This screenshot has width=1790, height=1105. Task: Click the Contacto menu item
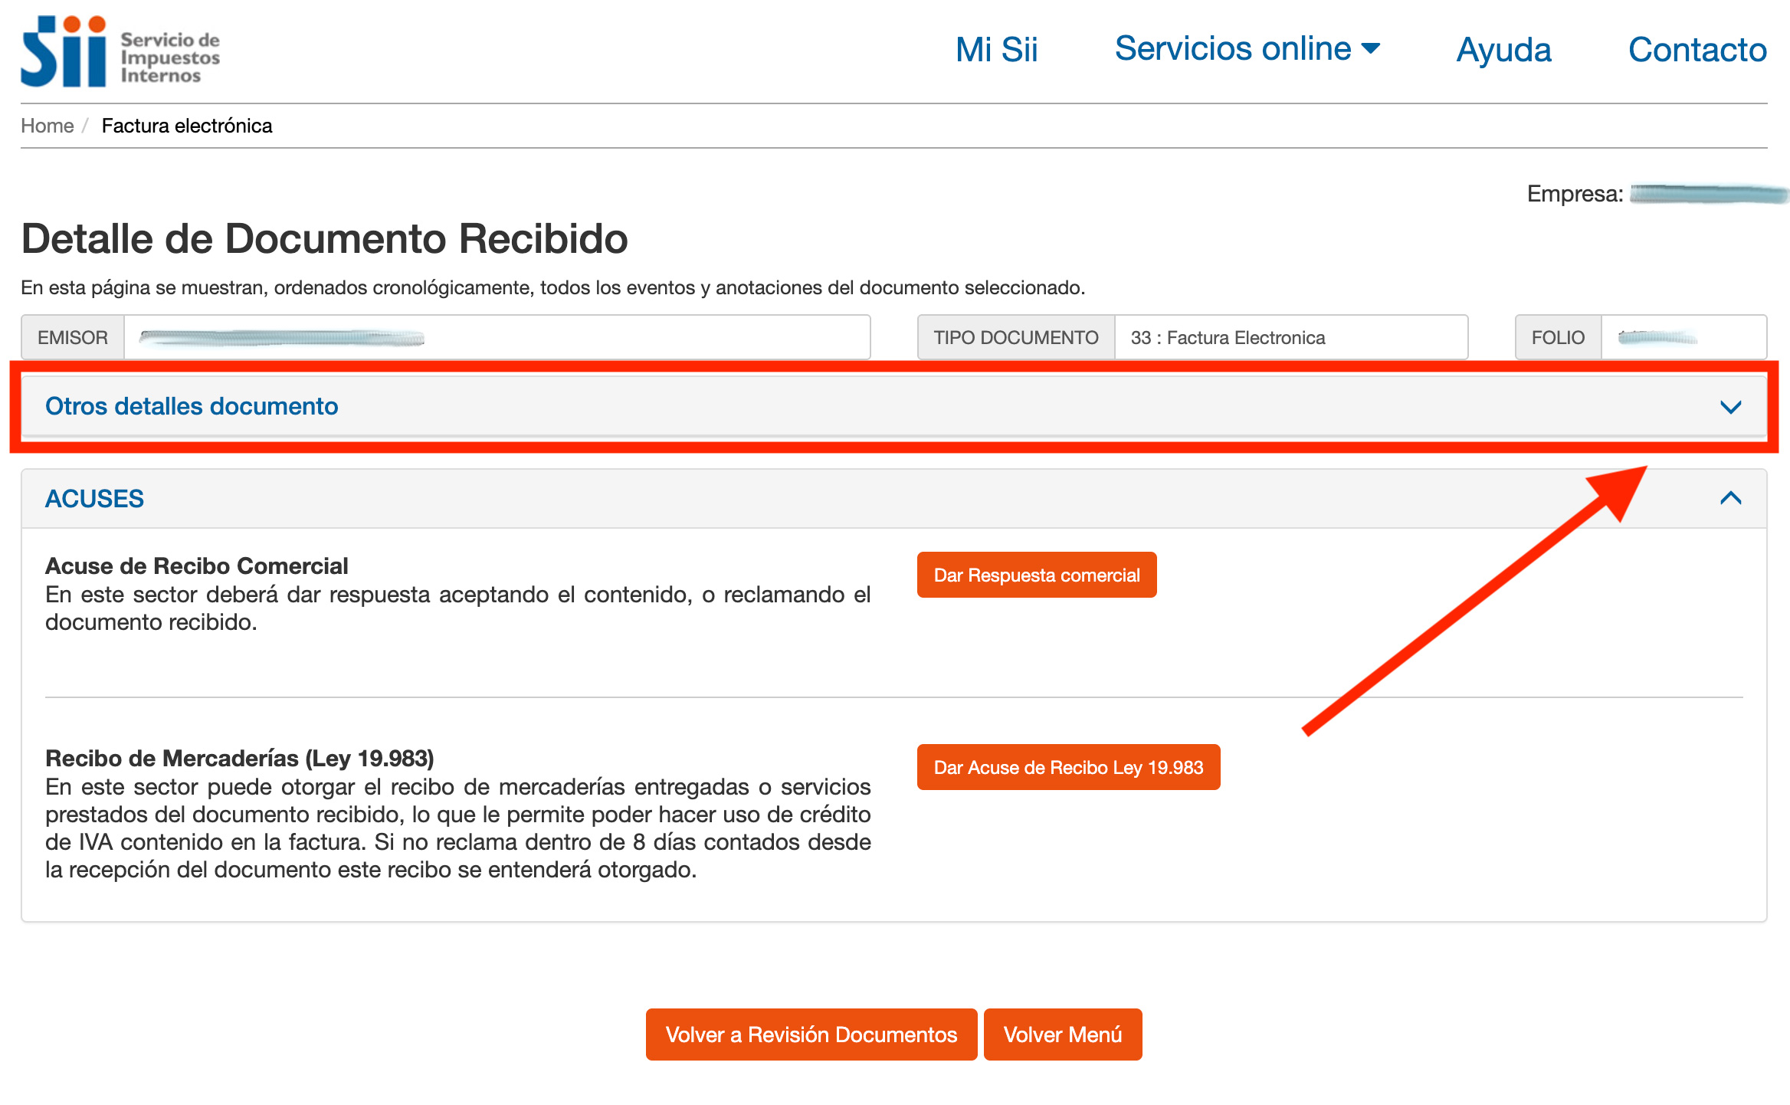[1697, 50]
